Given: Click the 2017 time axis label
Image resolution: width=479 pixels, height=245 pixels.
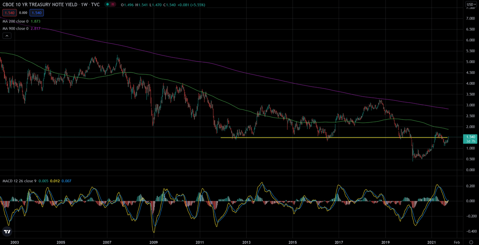Looking at the screenshot, I should pyautogui.click(x=339, y=242).
